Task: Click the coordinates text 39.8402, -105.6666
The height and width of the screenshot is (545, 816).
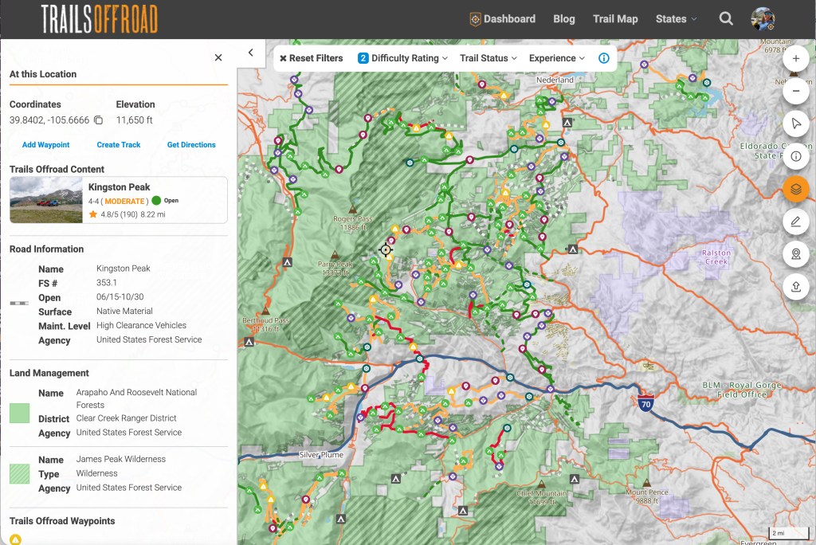Action: pyautogui.click(x=49, y=120)
